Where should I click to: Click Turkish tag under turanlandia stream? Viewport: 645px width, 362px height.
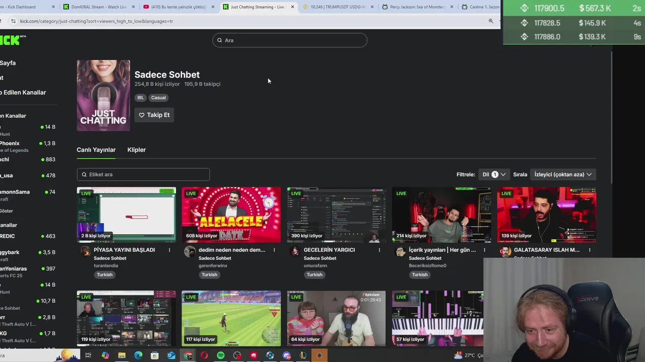pos(105,275)
